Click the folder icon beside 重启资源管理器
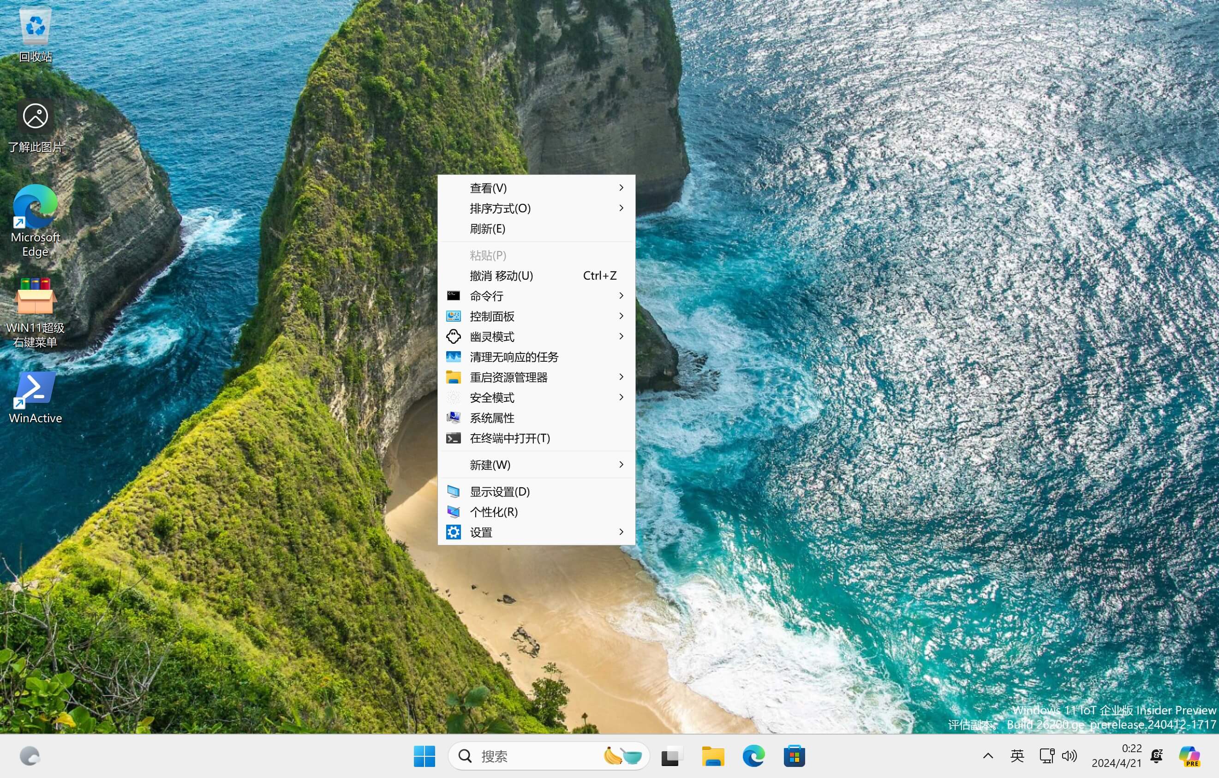The height and width of the screenshot is (778, 1219). coord(453,377)
